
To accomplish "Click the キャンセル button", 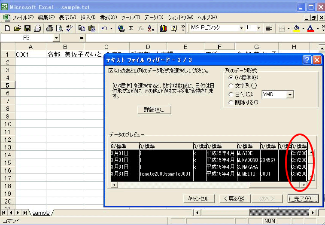I will click(x=199, y=199).
